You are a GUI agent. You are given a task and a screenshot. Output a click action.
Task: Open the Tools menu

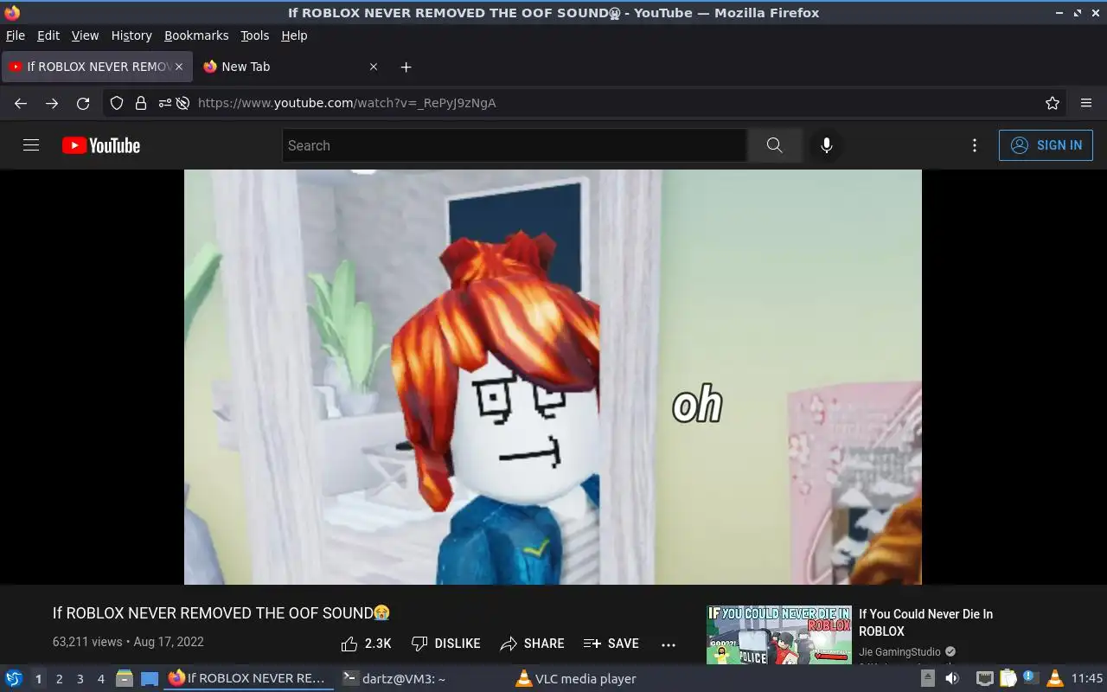click(255, 35)
